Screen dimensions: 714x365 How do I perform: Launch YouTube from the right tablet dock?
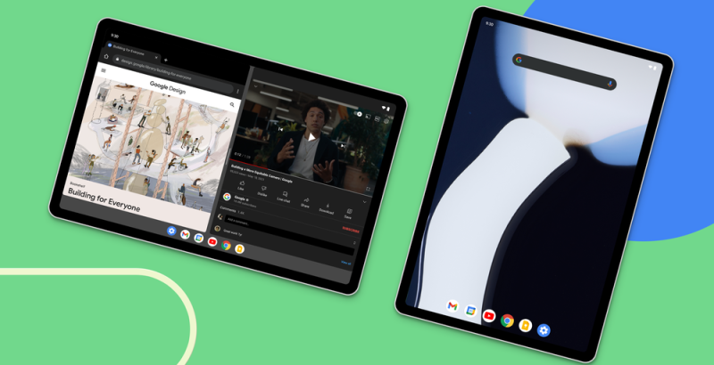tap(489, 315)
